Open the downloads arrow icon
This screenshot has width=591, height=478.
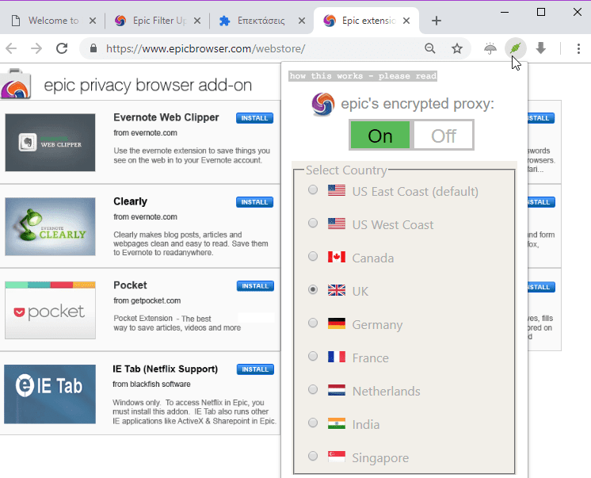tap(541, 48)
